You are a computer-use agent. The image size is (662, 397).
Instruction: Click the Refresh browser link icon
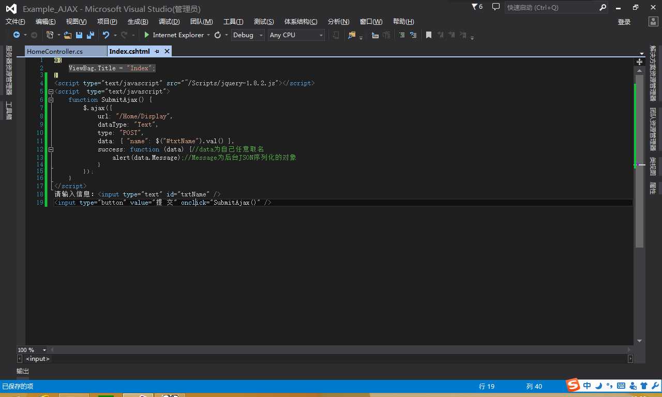click(x=218, y=35)
